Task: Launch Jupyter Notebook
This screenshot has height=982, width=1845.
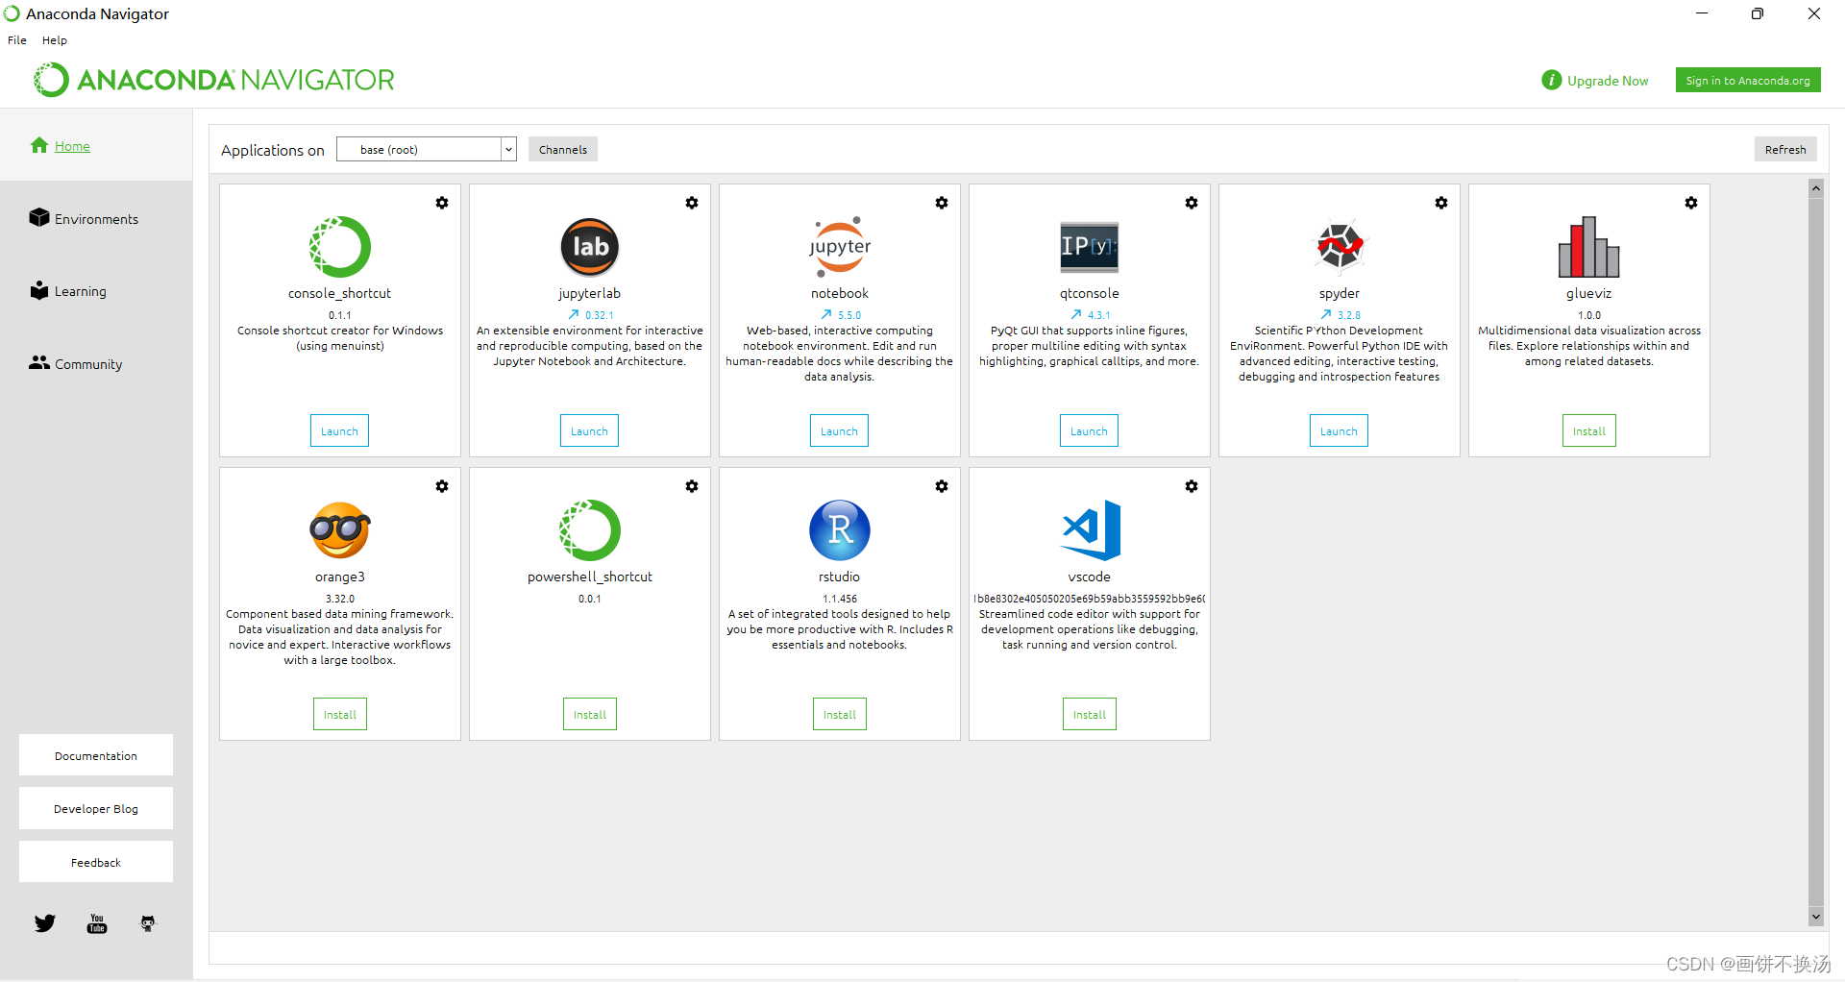Action: click(x=839, y=430)
